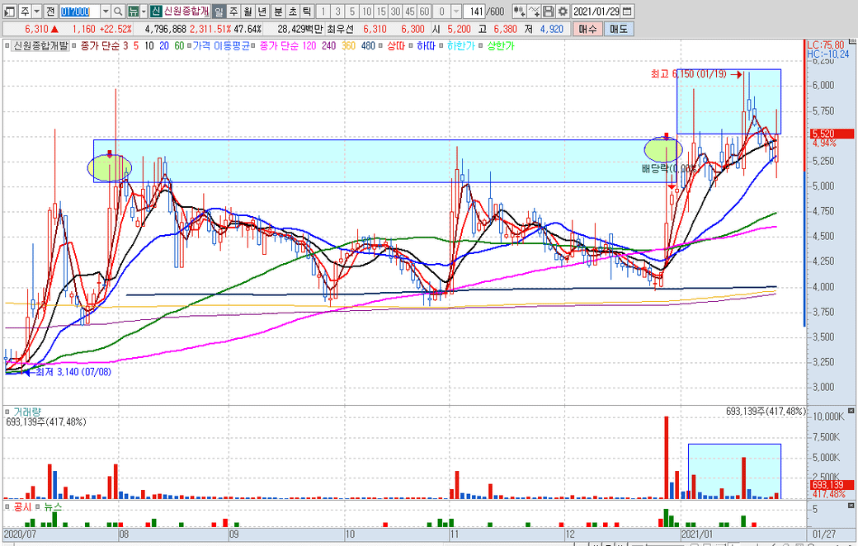Click the green 뉴 news icon
Screen dimensions: 858x546
point(132,12)
